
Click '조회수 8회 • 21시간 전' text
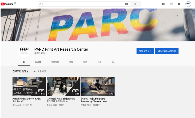(22, 105)
